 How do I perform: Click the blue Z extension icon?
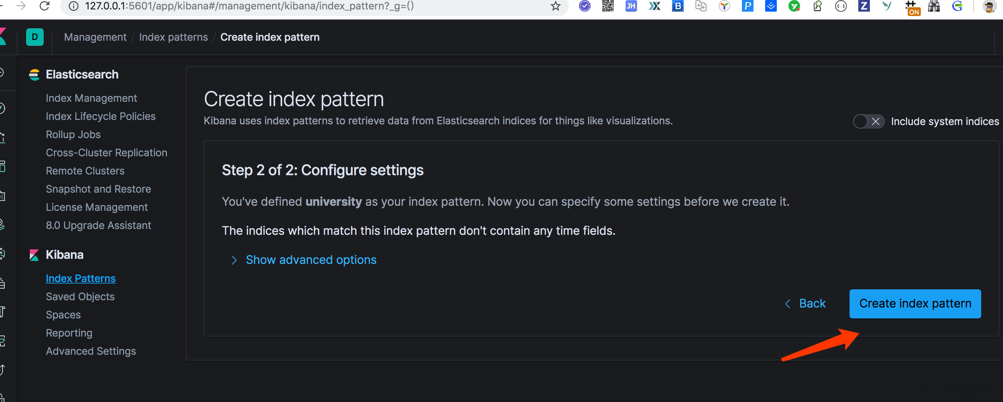(x=864, y=6)
